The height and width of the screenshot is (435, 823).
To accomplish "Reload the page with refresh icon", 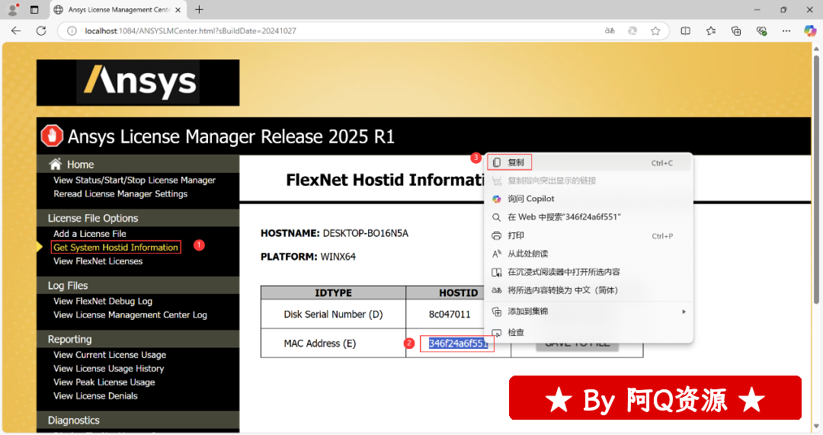I will coord(41,31).
